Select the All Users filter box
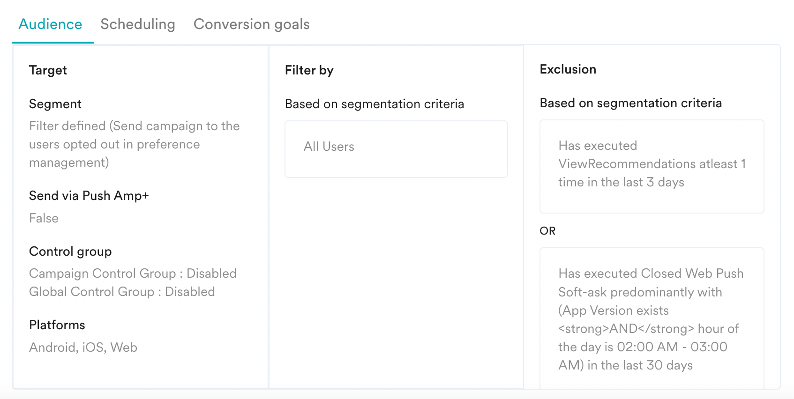 [x=396, y=149]
